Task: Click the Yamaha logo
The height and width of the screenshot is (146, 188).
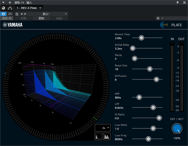Action: pos(12,25)
